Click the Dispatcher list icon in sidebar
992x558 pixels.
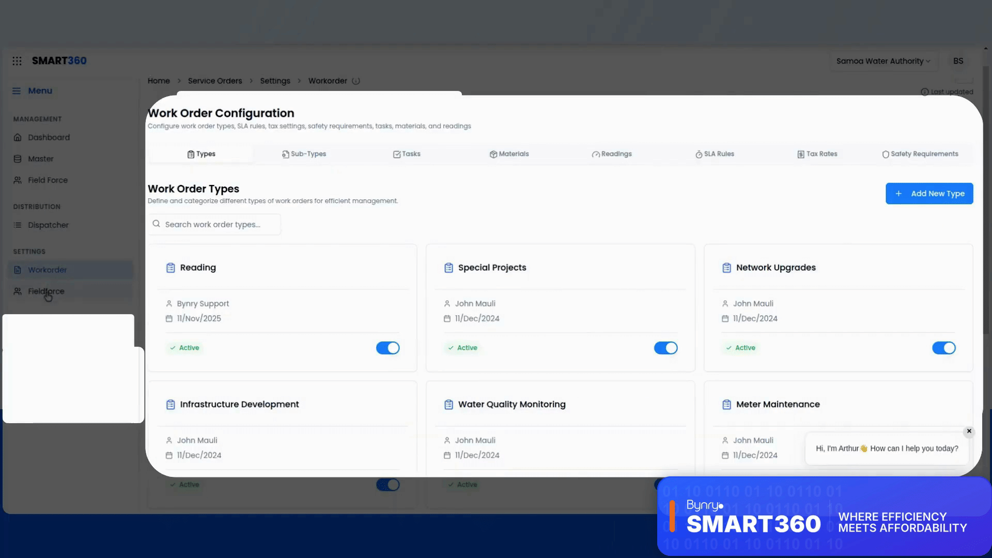18,225
